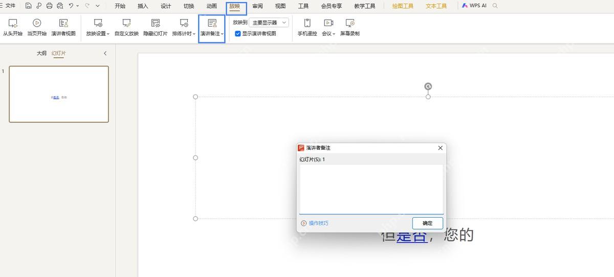Open the 文本工具 text tools tab

pyautogui.click(x=436, y=6)
